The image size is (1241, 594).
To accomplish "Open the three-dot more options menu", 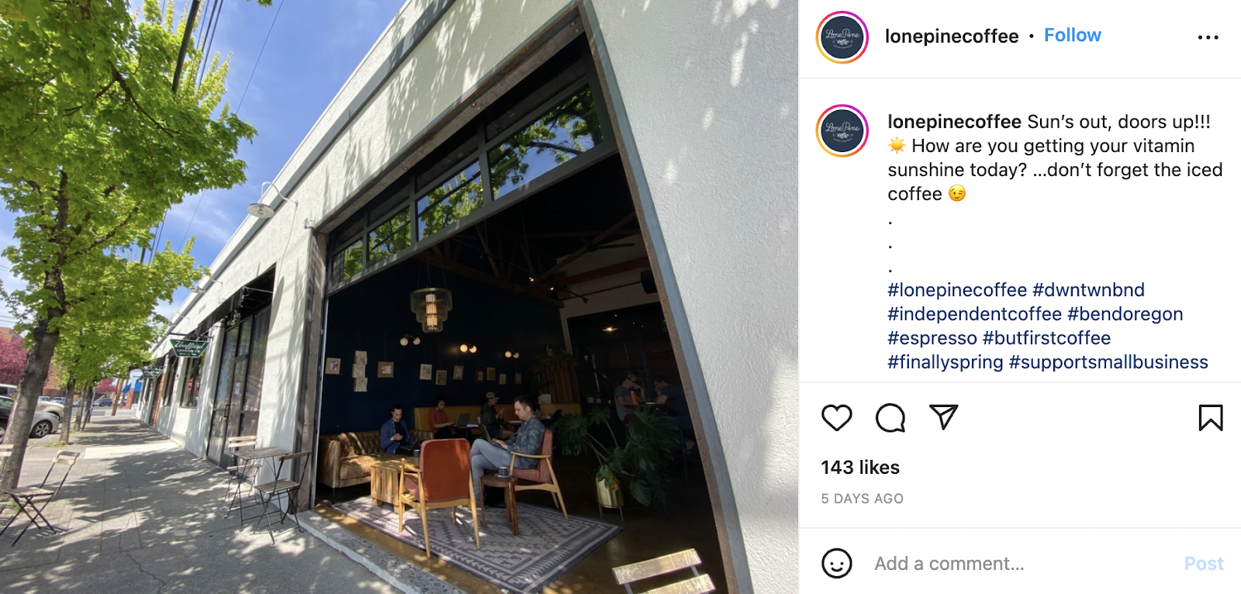I will [x=1208, y=37].
